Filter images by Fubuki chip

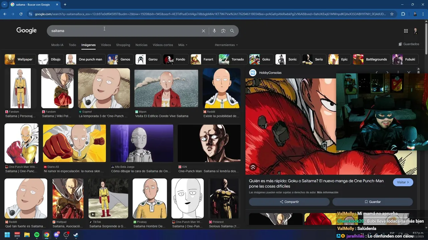(405, 59)
